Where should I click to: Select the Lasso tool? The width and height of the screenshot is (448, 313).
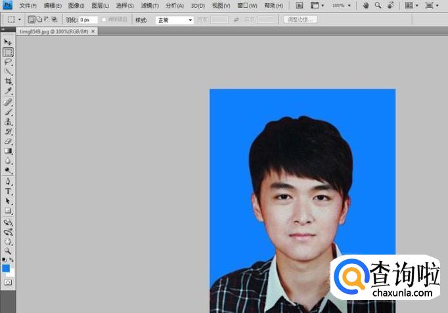tap(8, 61)
